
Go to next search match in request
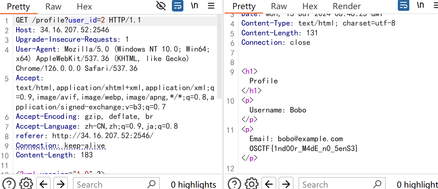61,184
